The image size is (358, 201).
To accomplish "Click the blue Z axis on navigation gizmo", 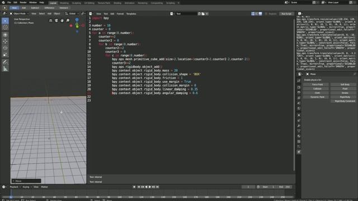I will click(x=77, y=20).
